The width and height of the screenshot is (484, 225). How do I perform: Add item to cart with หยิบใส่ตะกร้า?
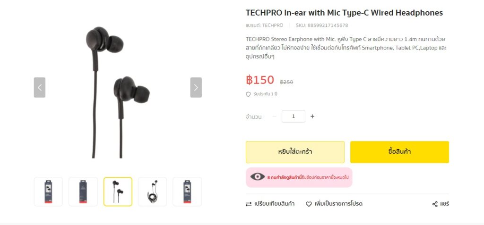pyautogui.click(x=295, y=152)
